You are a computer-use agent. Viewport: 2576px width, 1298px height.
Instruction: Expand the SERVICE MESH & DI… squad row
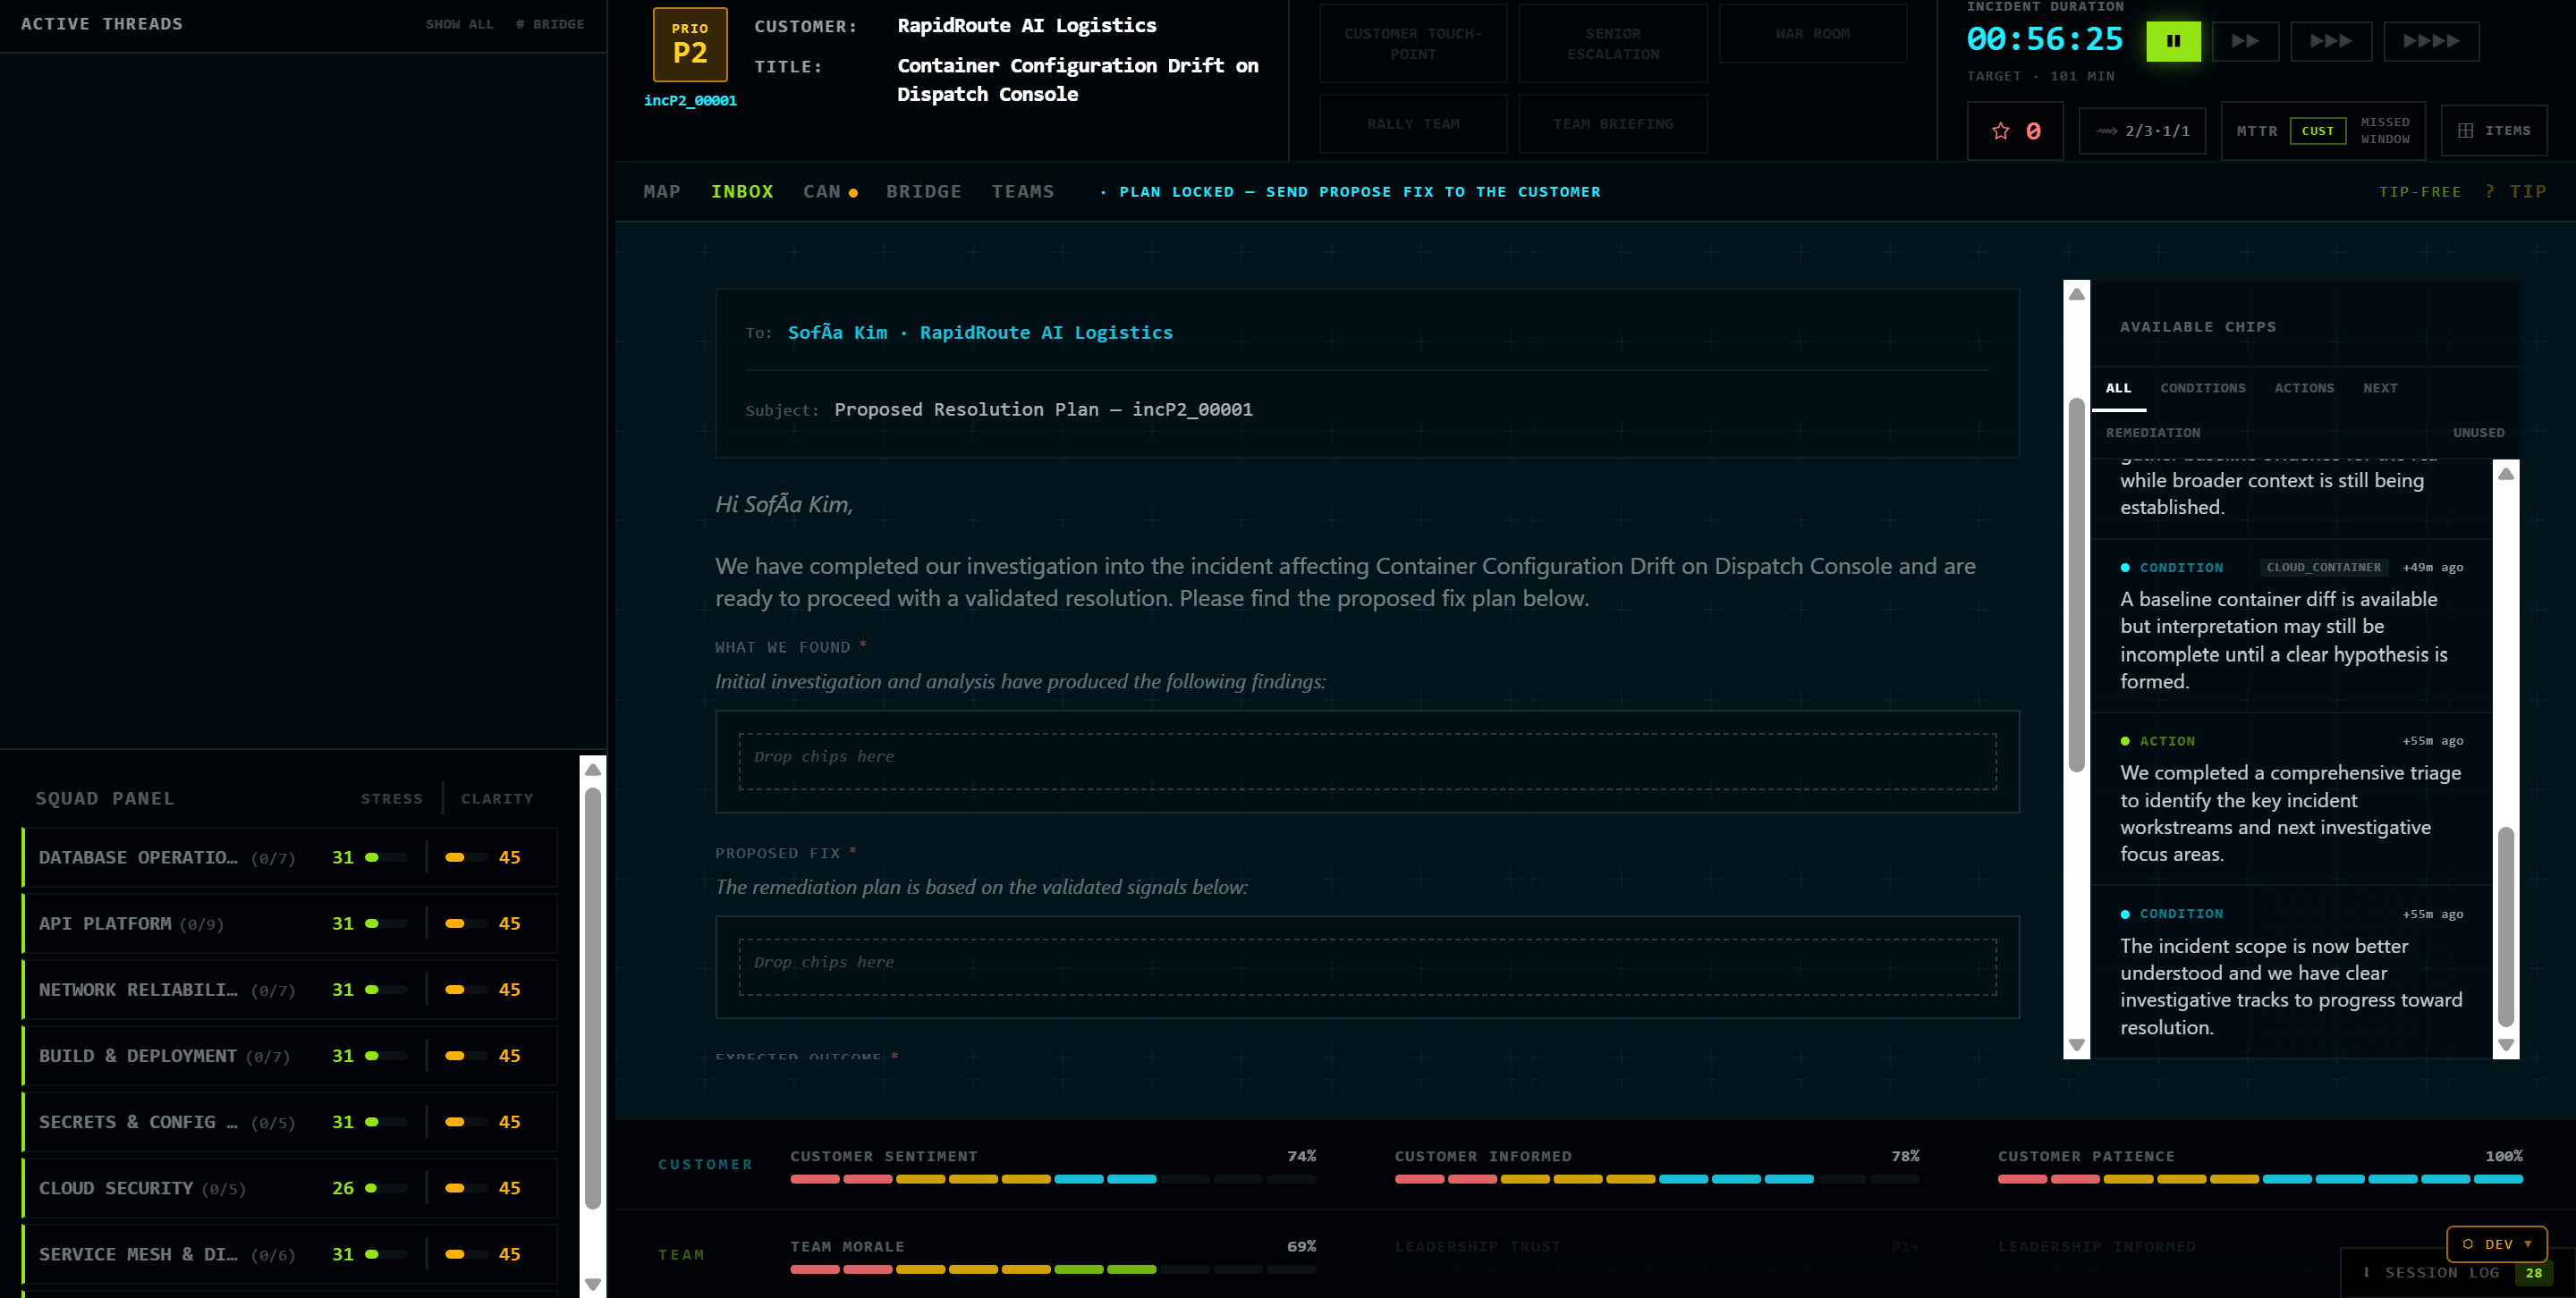[290, 1254]
